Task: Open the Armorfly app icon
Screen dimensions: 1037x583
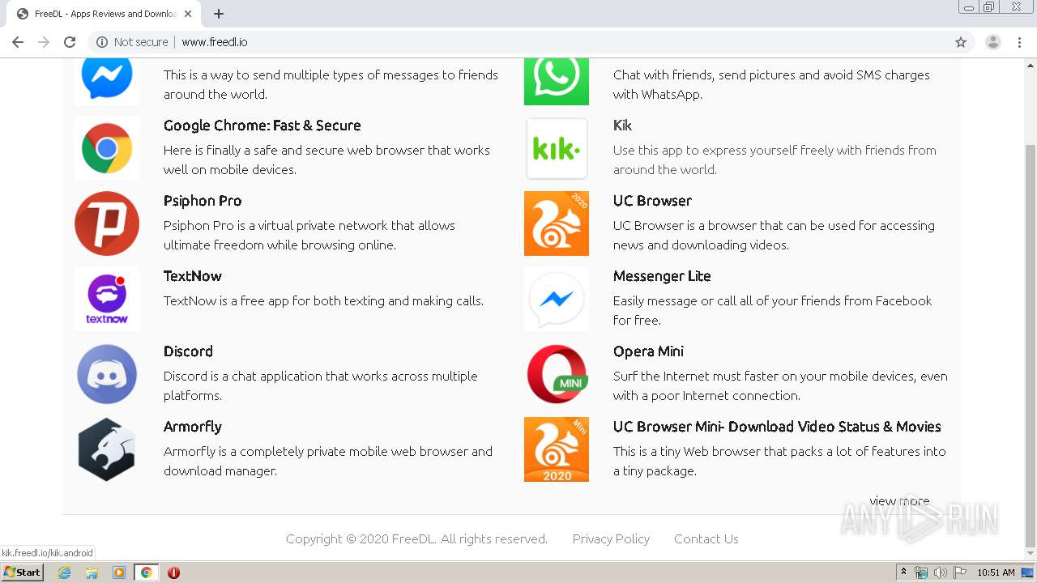Action: point(107,449)
